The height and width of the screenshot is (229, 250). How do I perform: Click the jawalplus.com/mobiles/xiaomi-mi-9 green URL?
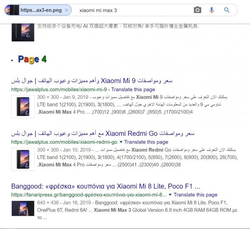pyautogui.click(x=59, y=89)
